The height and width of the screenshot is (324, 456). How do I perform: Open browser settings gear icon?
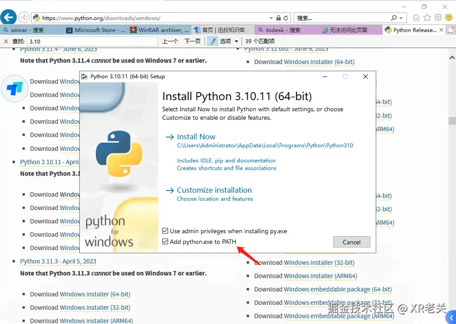[438, 18]
